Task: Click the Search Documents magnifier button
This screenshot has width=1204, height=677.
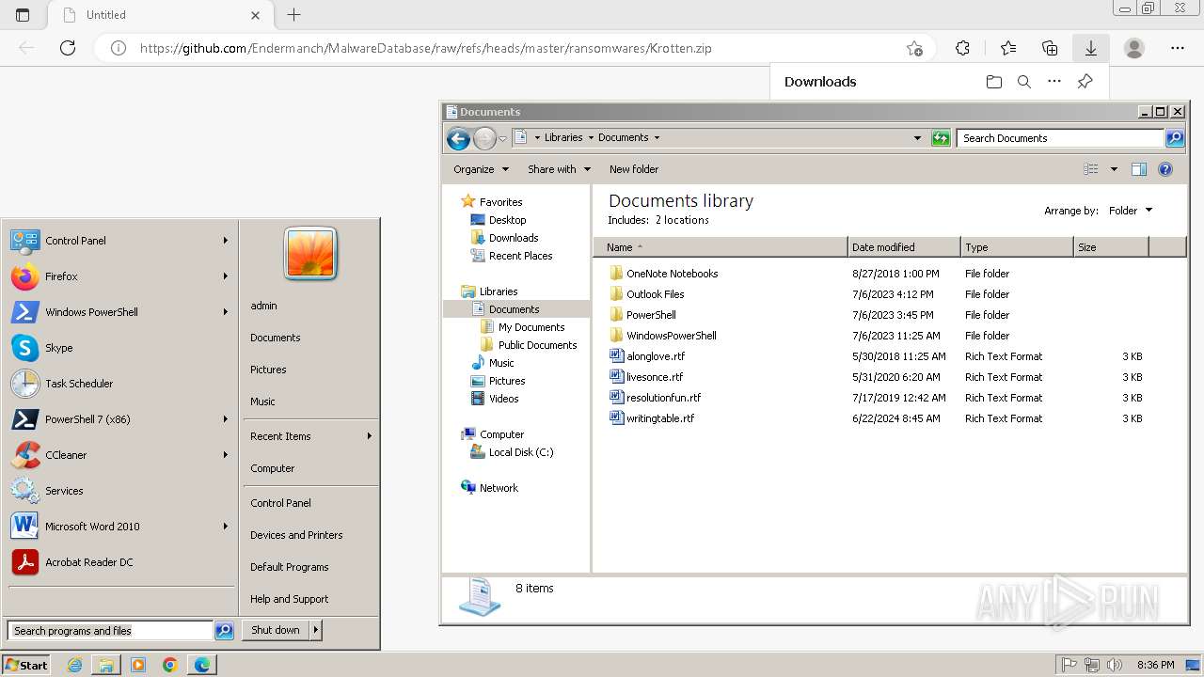Action: [x=1175, y=138]
